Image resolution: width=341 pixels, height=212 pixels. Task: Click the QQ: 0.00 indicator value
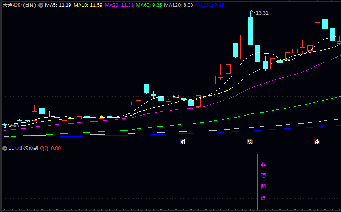coord(51,148)
